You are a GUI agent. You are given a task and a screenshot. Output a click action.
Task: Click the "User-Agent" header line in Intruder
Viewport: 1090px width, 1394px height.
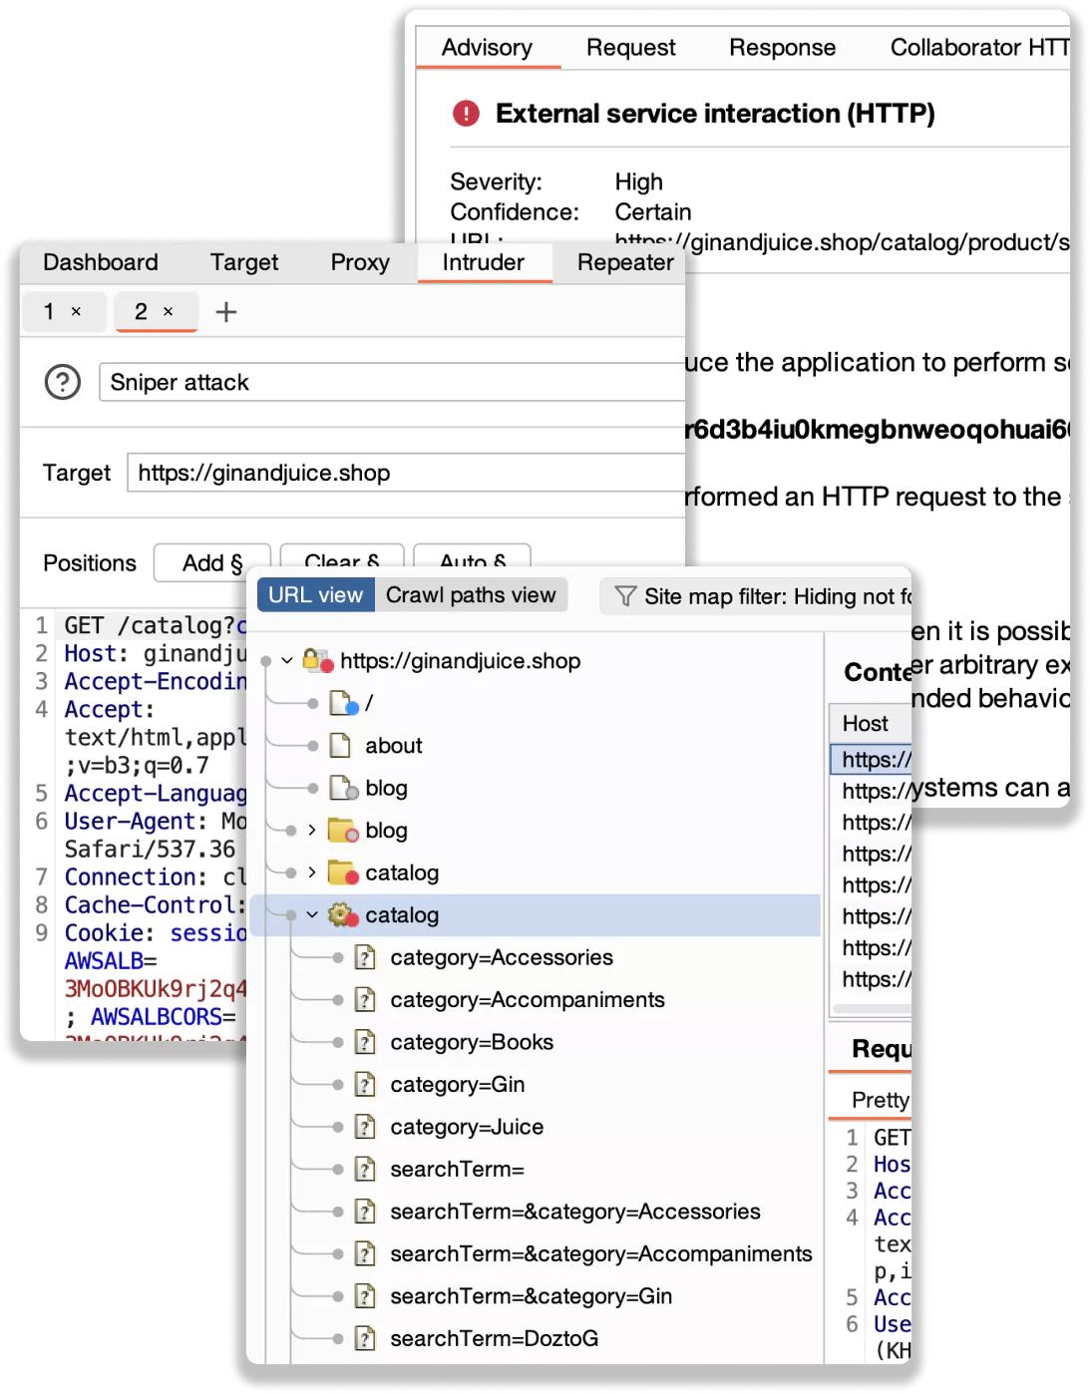click(x=155, y=821)
